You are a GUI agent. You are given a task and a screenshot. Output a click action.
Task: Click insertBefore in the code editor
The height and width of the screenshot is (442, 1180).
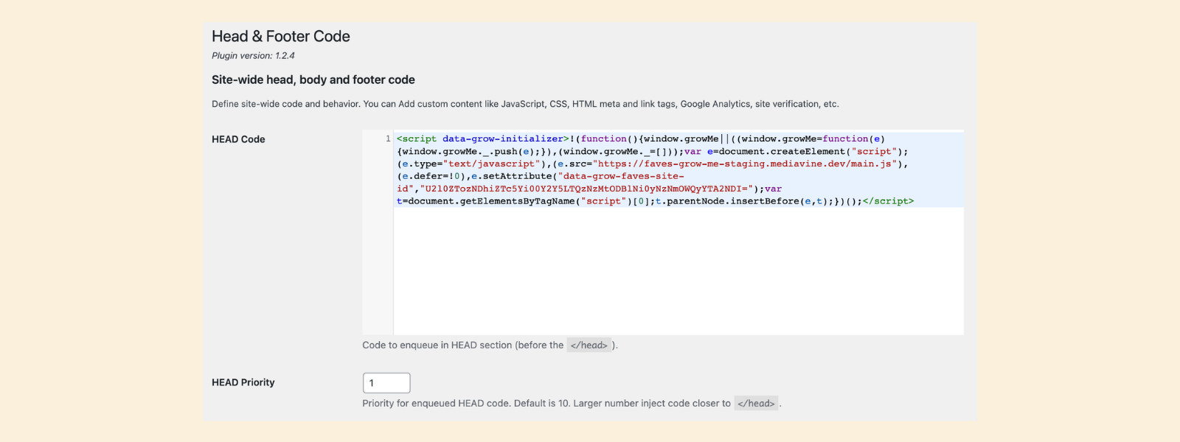[x=765, y=201]
